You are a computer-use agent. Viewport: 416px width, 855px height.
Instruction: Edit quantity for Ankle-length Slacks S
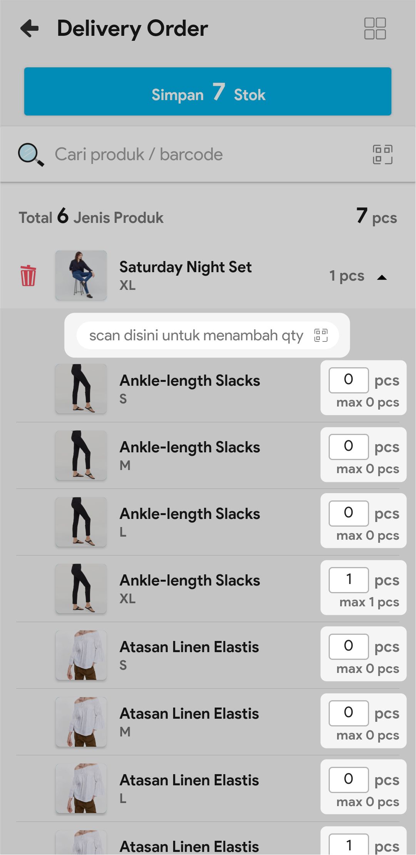tap(349, 380)
